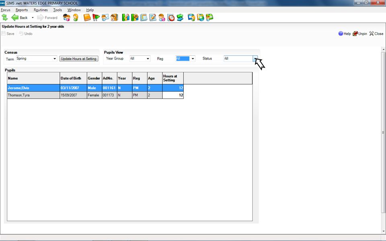Open the Window menu
Viewport: 386px width, 241px height.
pyautogui.click(x=74, y=10)
